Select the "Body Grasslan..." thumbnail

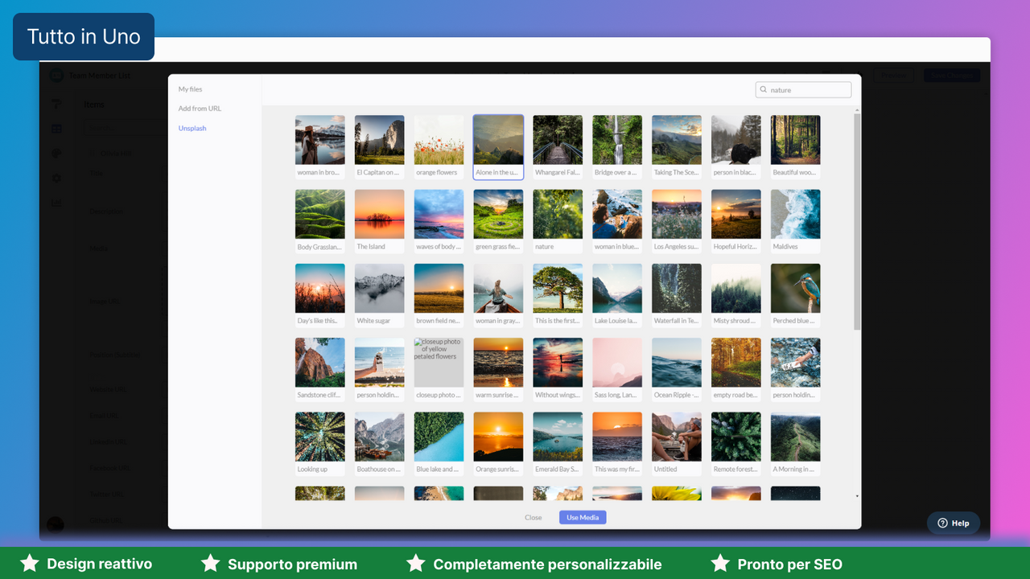[x=320, y=221]
